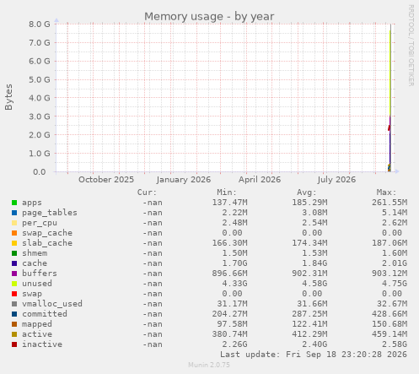Click the lime unused legend swatch
This screenshot has width=419, height=374.
point(14,284)
